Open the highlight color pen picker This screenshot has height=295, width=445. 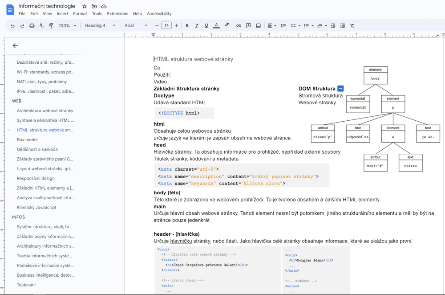tap(227, 26)
